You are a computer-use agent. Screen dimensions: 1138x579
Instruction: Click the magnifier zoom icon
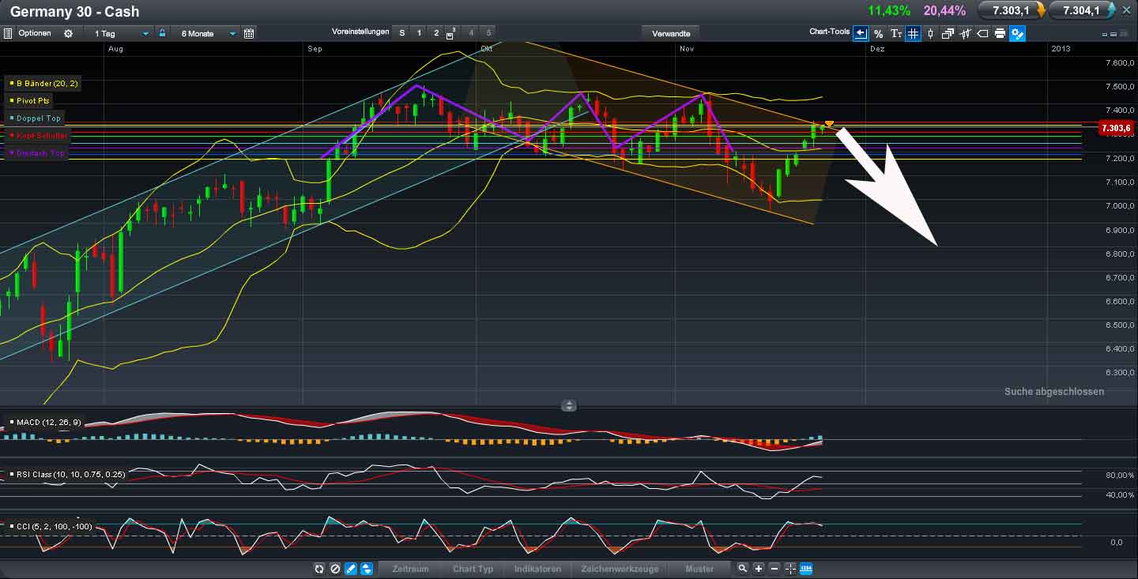[743, 569]
